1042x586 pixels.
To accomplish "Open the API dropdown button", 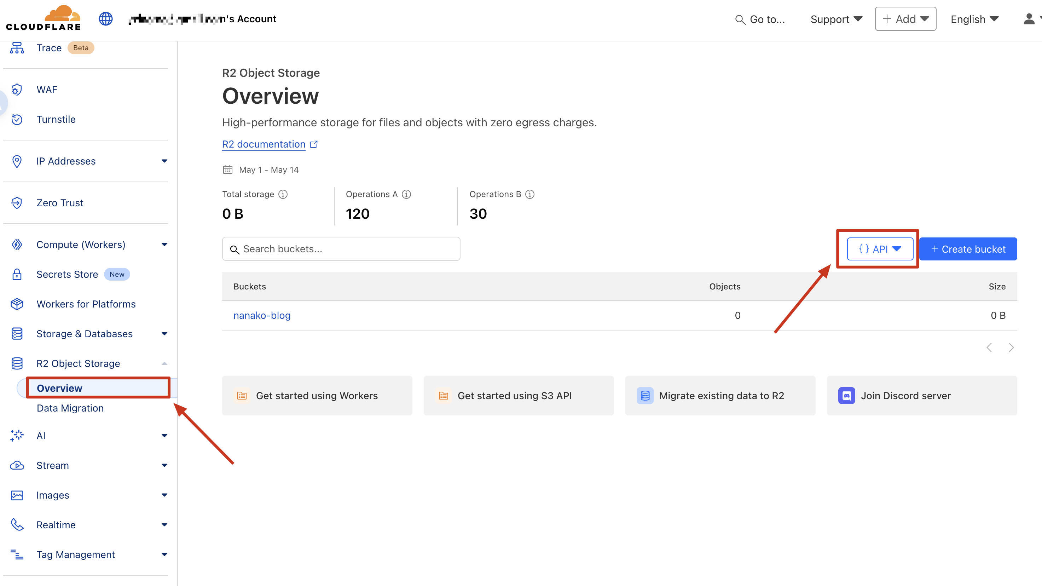I will tap(880, 249).
